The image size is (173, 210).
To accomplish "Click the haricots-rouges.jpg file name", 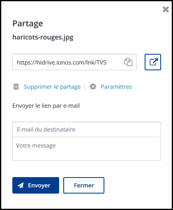I will click(43, 37).
